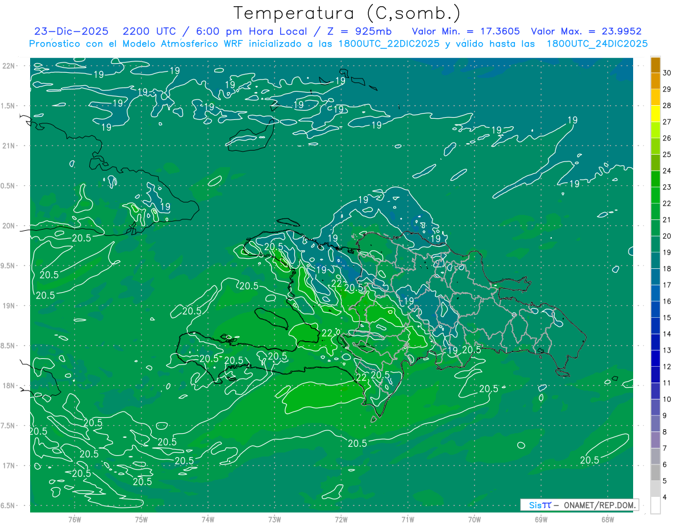Screen dimensions: 682x527
Task: Select the '1800UTC_24DIC2025' valid-until time
Action: pos(597,44)
